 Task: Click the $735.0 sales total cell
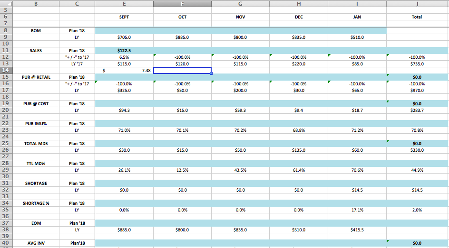(418, 64)
